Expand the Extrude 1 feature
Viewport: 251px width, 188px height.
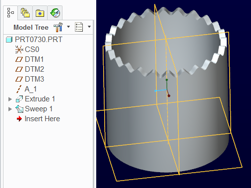click(10, 99)
